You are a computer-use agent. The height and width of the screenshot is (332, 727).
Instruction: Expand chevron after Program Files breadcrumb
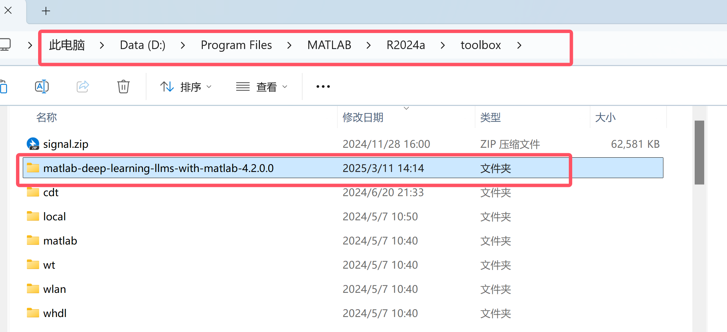click(289, 45)
